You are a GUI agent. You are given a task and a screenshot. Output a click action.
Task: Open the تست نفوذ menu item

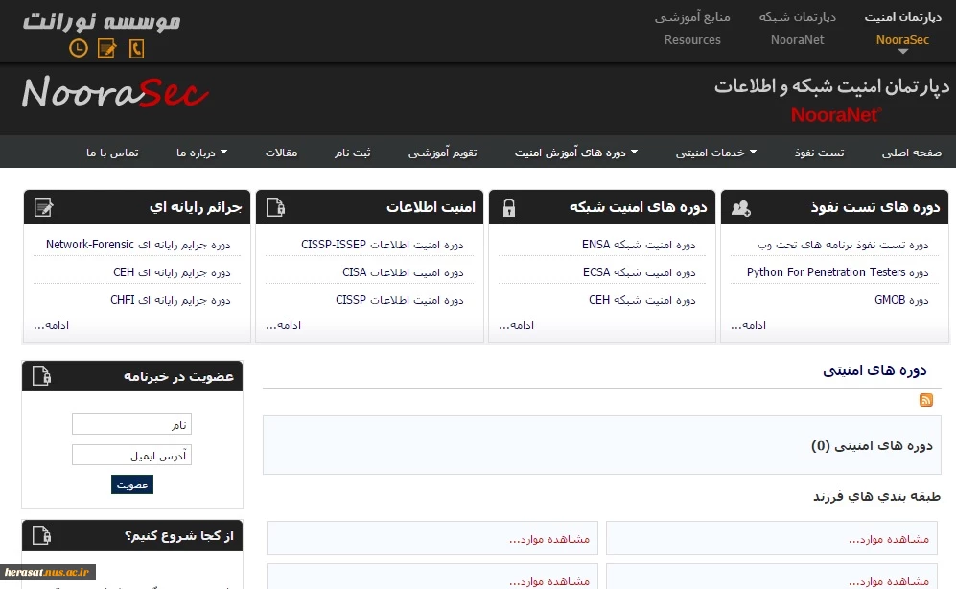pos(820,152)
